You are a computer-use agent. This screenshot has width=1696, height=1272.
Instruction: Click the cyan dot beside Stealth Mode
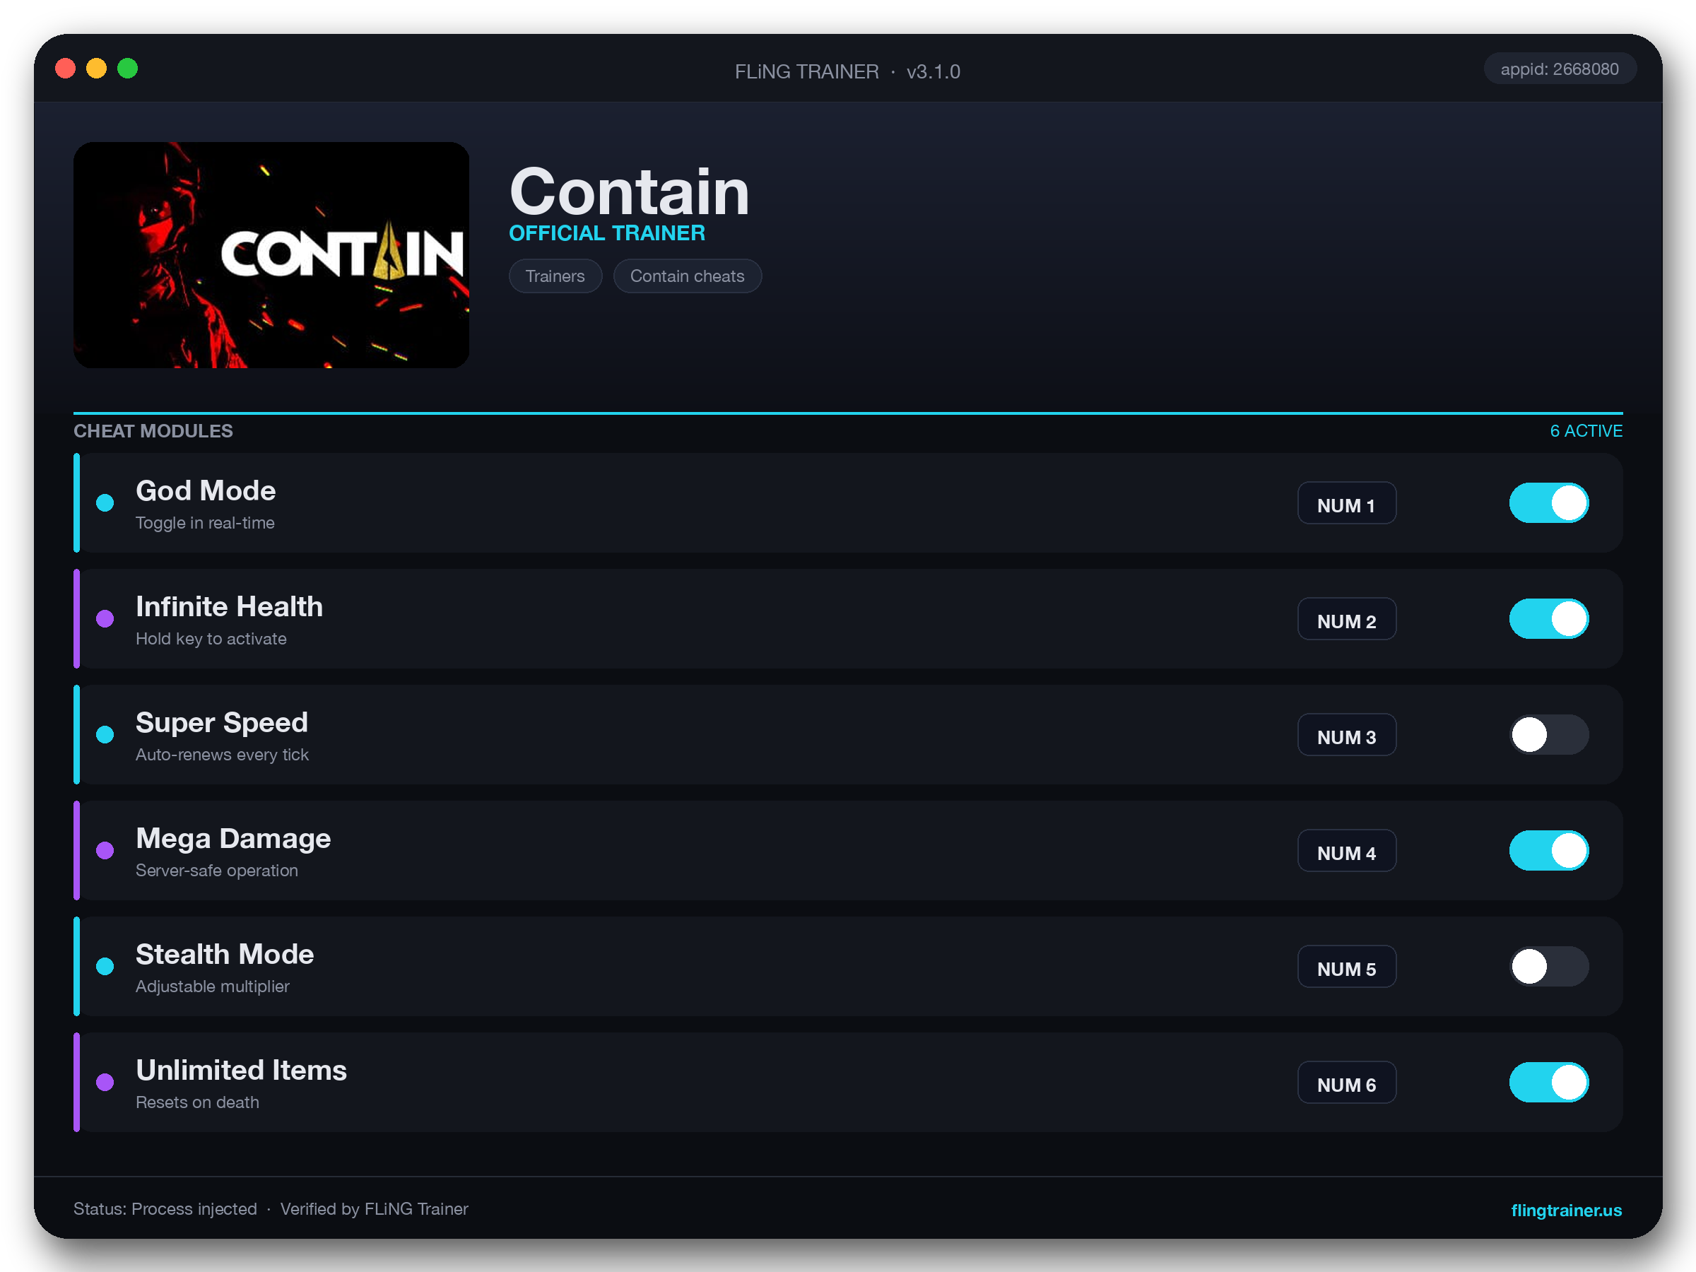105,966
